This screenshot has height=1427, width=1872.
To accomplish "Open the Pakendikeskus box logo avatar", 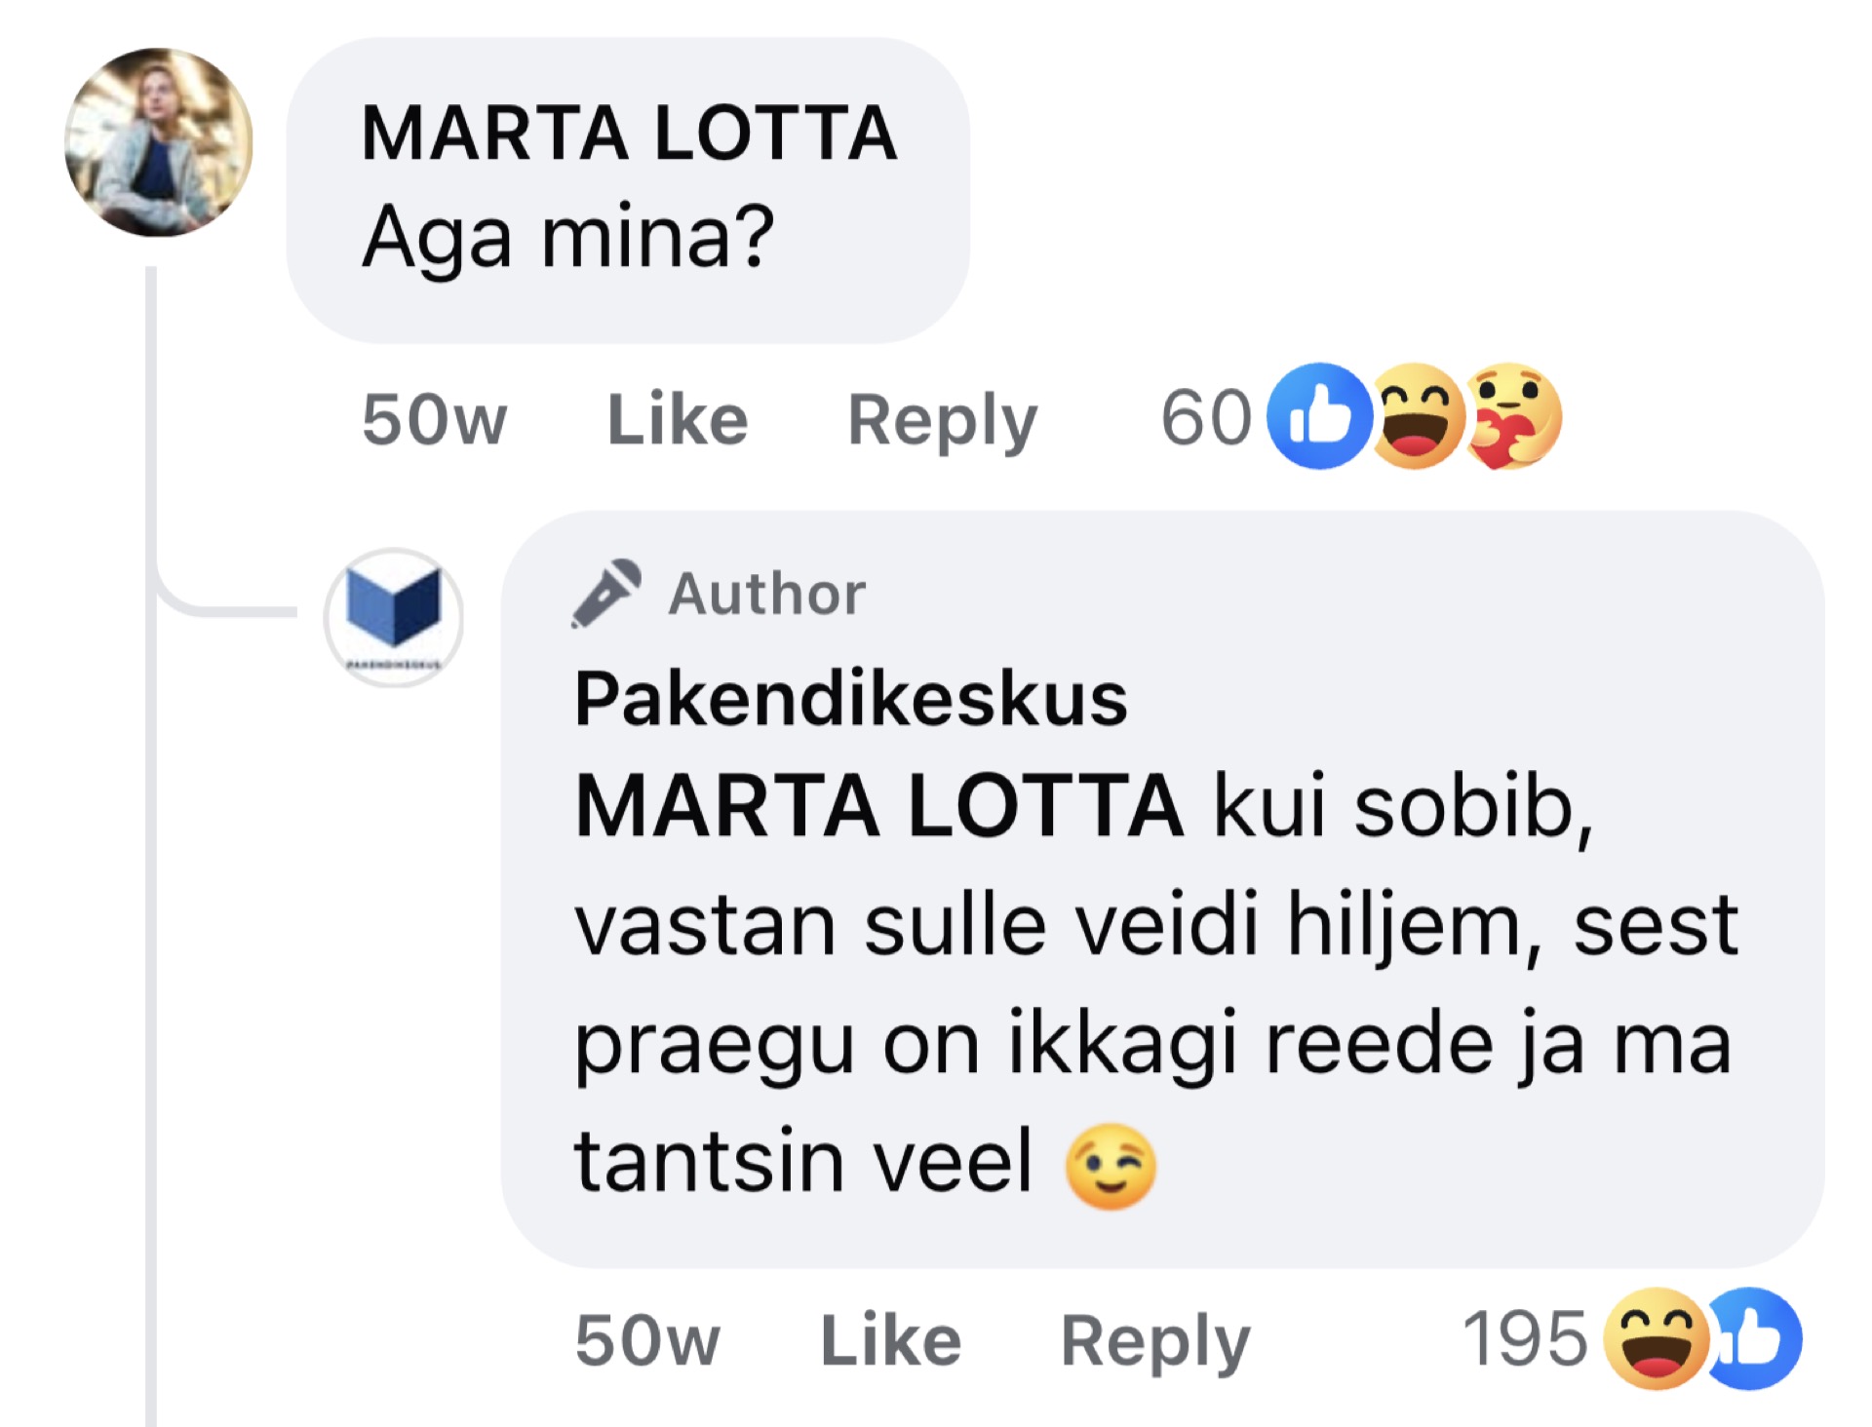I will point(394,617).
